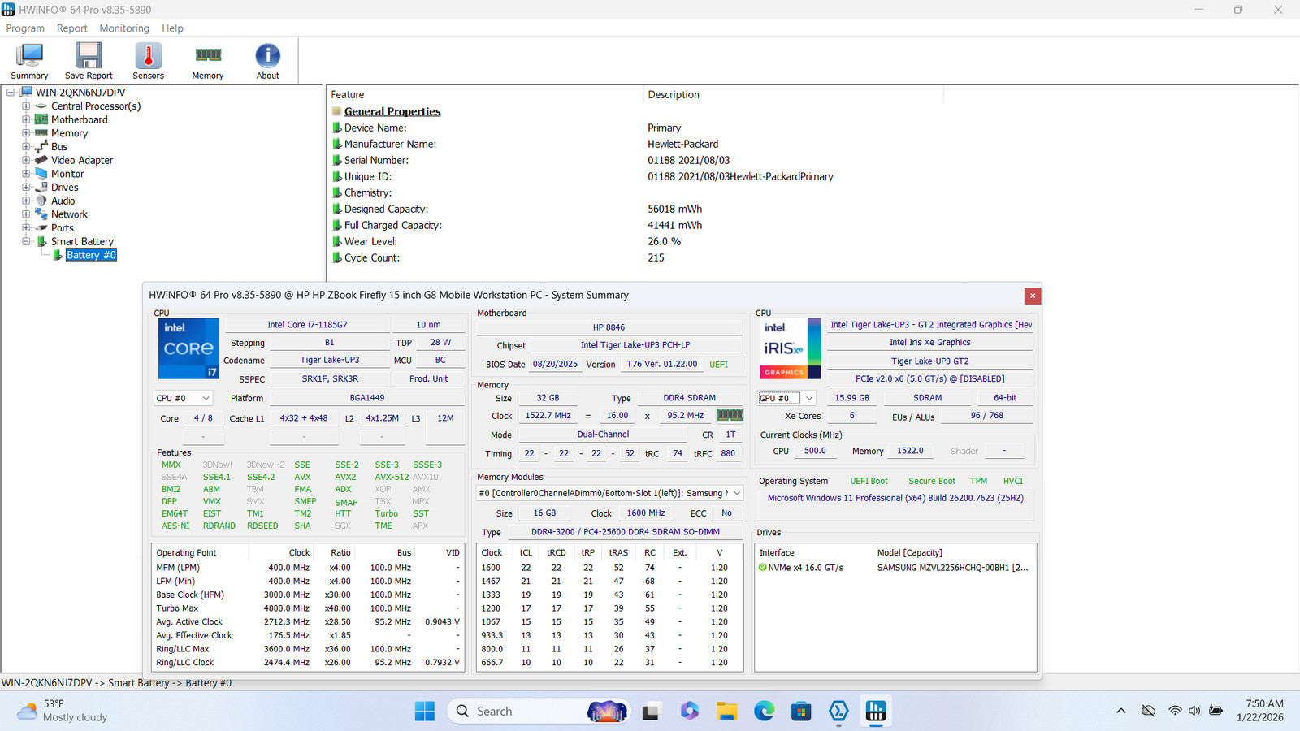Open the GPU #0 selector dropdown
1300x731 pixels.
(786, 398)
